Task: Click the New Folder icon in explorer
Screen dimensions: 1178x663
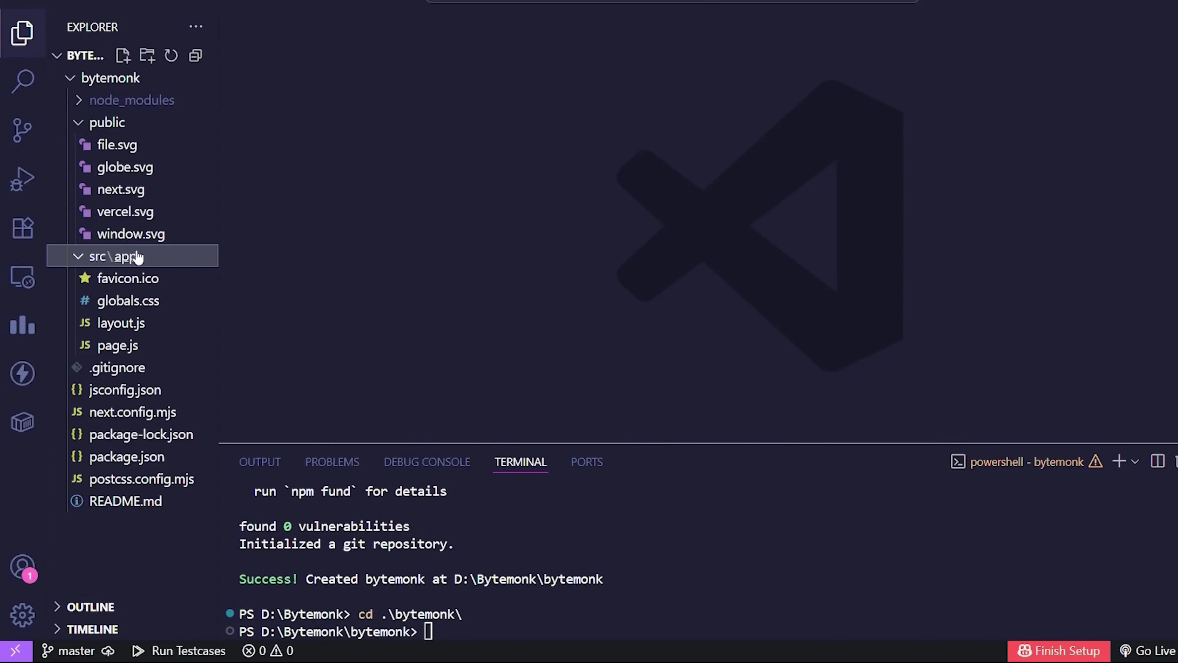Action: coord(147,56)
